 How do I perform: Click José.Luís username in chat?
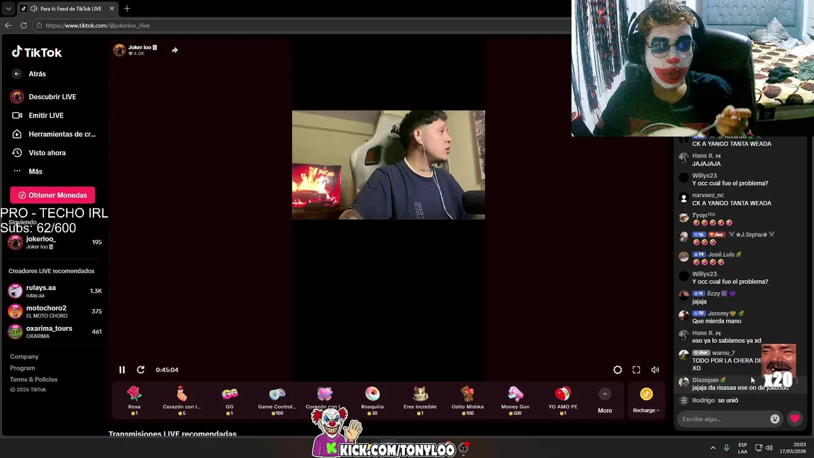(x=720, y=254)
